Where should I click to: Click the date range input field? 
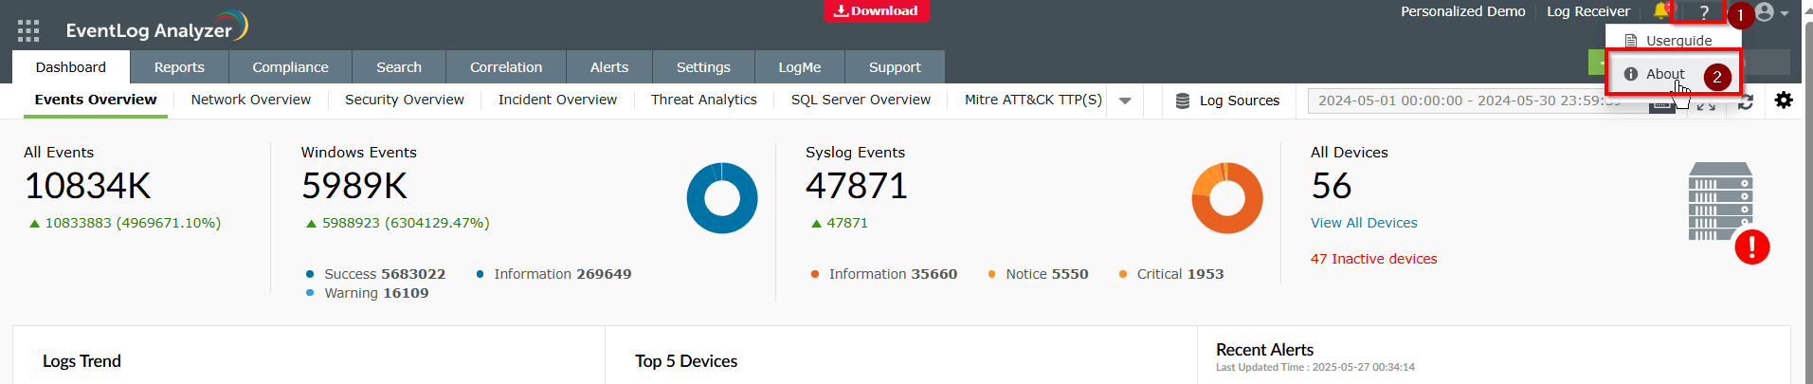(1478, 101)
